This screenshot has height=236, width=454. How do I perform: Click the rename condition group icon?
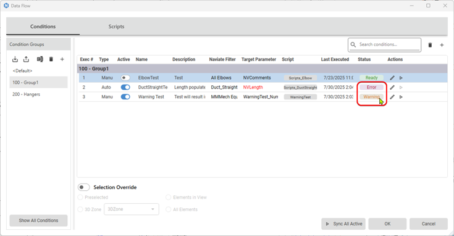(40, 59)
